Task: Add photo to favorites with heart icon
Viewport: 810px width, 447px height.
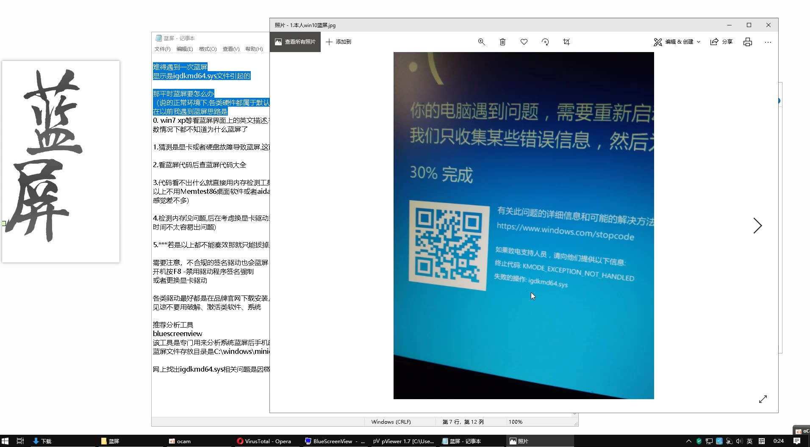Action: click(524, 42)
